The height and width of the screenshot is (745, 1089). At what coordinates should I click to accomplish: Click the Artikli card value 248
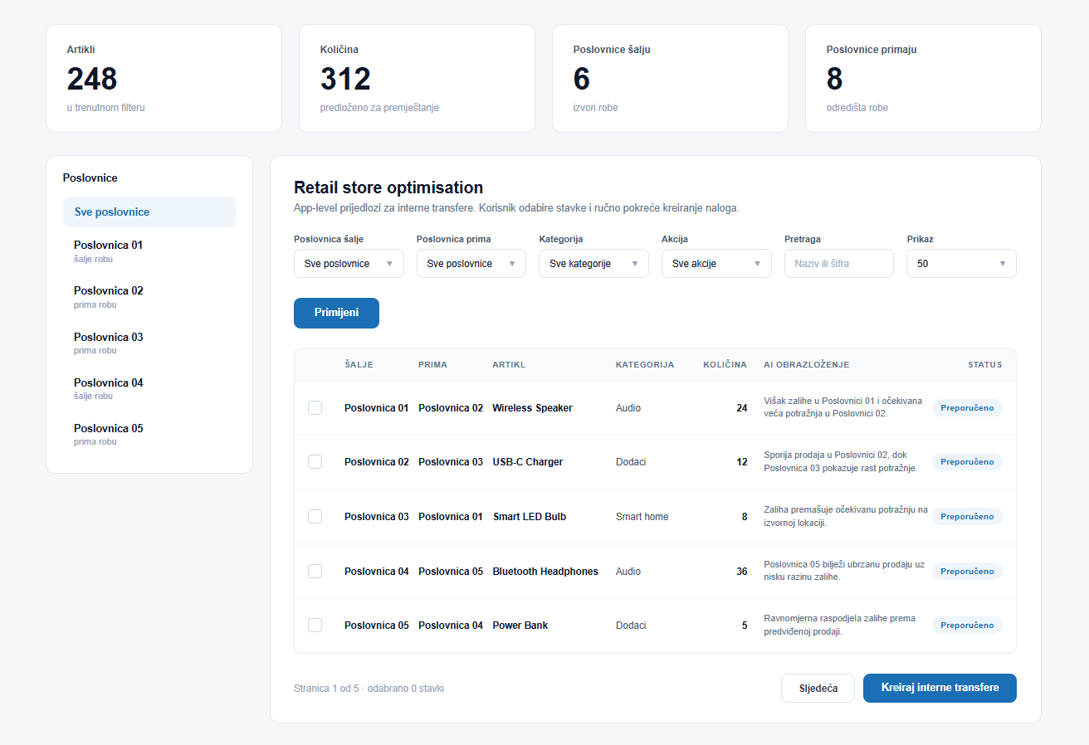point(92,79)
